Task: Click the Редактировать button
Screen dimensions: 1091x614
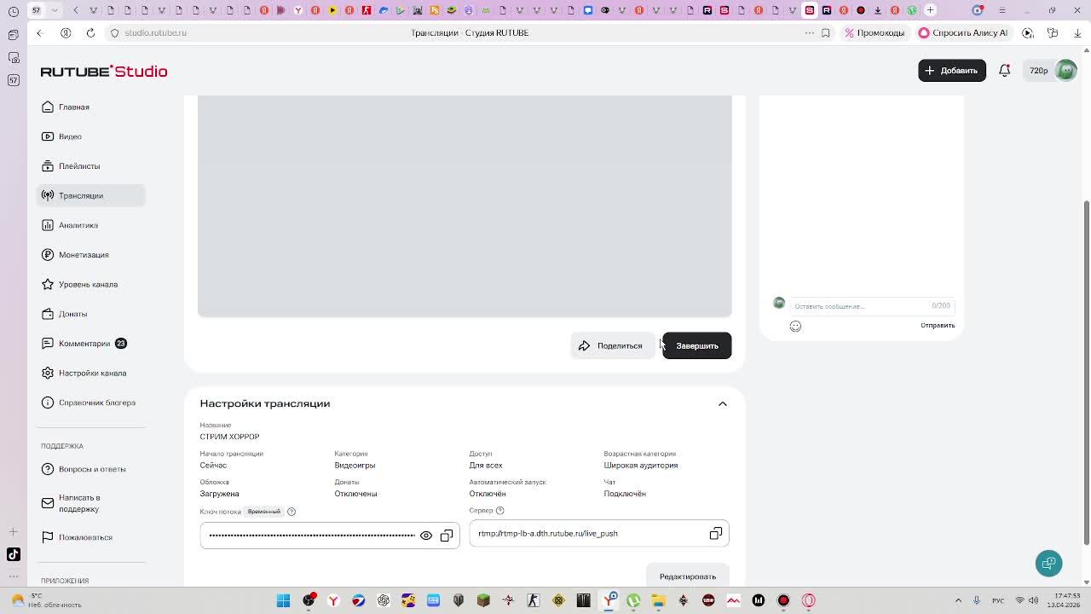Action: coord(688,576)
